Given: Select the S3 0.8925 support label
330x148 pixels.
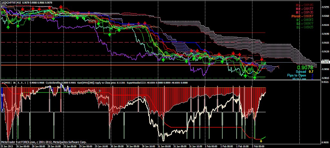Looking at the screenshot, I should (x=303, y=27).
